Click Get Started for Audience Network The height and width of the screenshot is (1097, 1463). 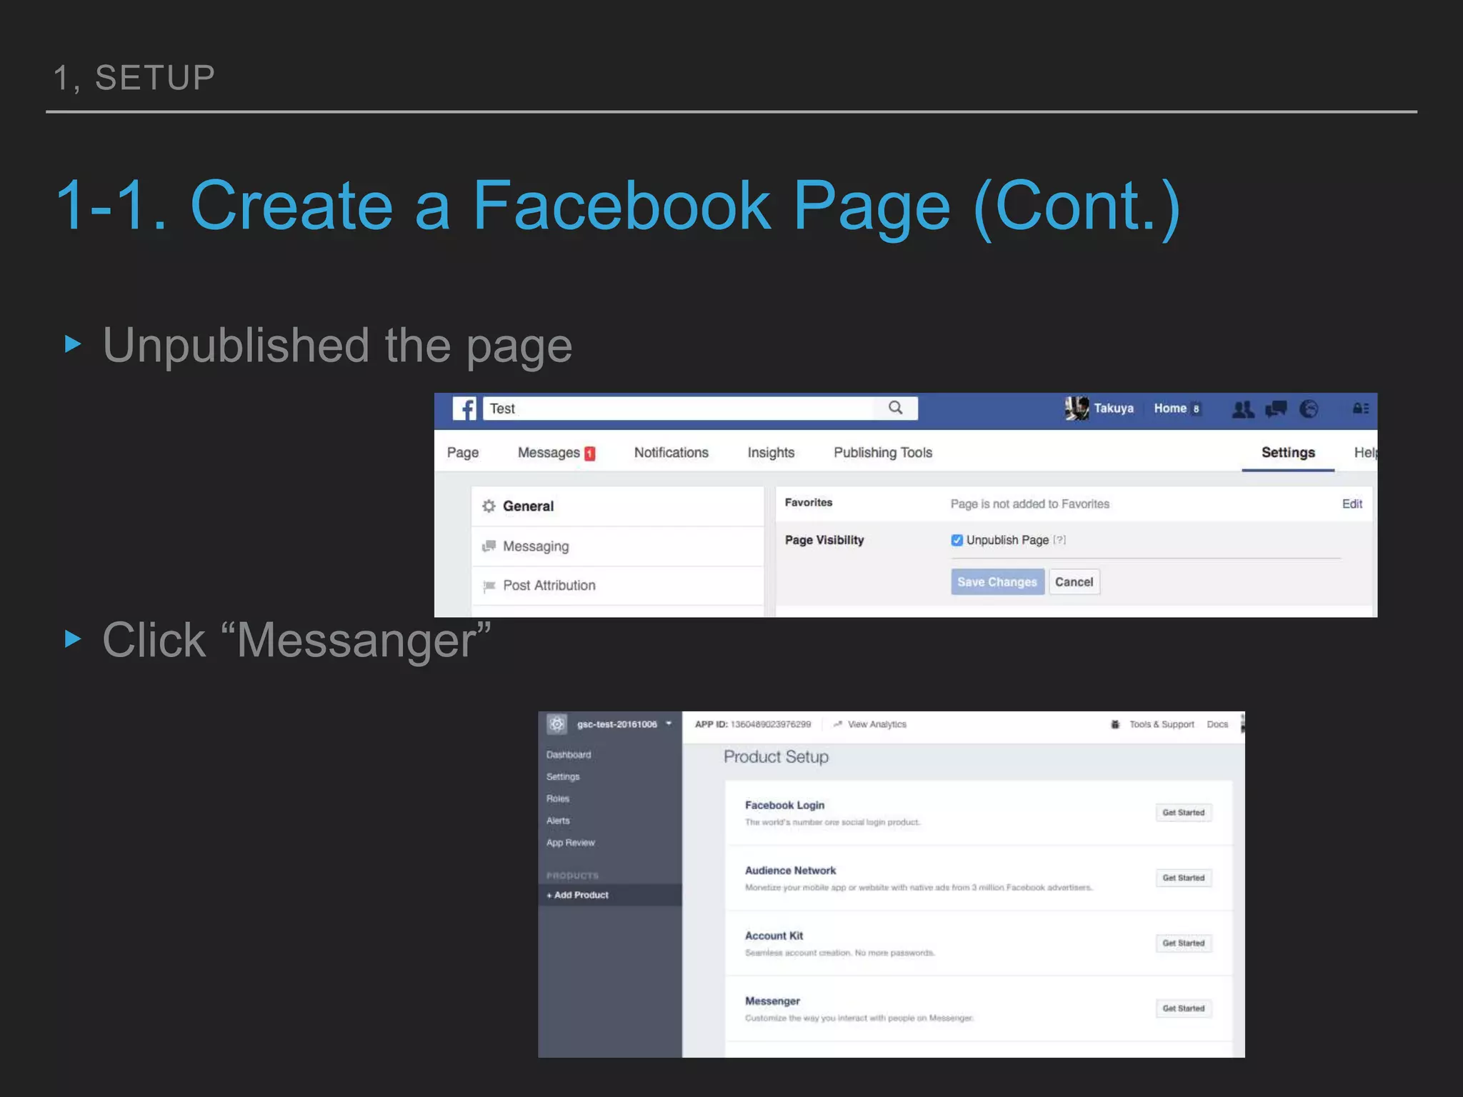coord(1183,878)
